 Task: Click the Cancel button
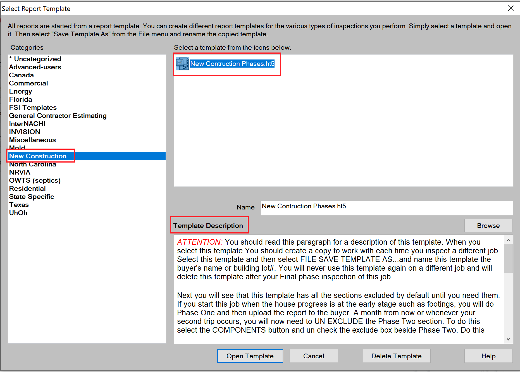[313, 356]
